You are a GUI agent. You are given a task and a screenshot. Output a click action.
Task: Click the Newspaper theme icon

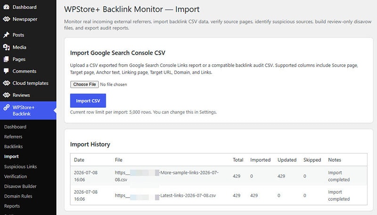pyautogui.click(x=7, y=19)
